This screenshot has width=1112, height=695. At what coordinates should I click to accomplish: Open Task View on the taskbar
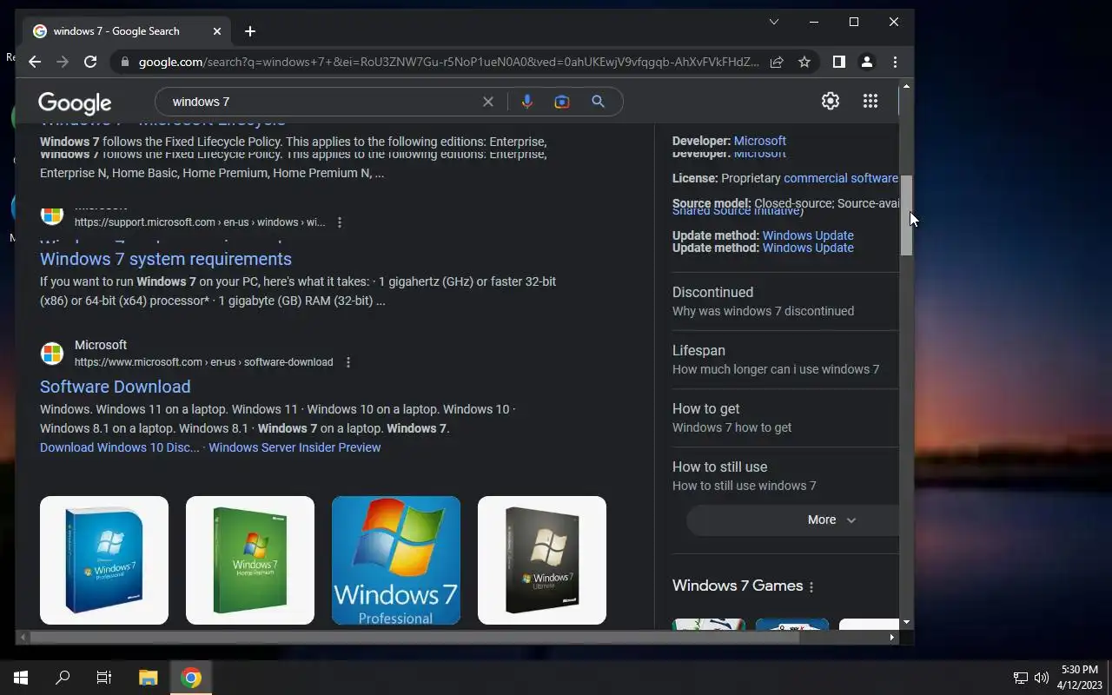[x=104, y=678]
